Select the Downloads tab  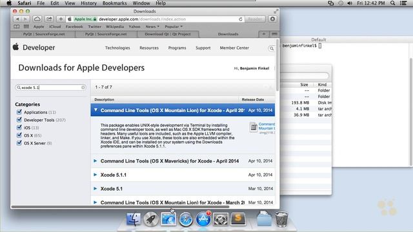228,34
